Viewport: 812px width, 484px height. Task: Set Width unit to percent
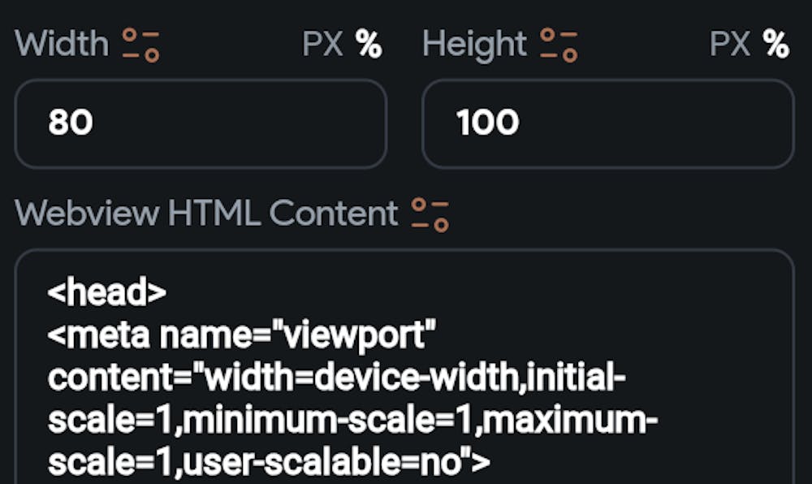click(369, 45)
